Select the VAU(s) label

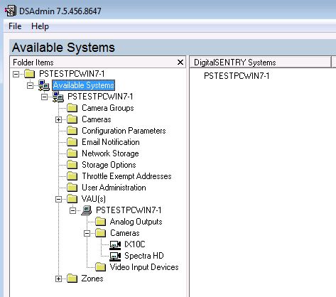coord(93,199)
